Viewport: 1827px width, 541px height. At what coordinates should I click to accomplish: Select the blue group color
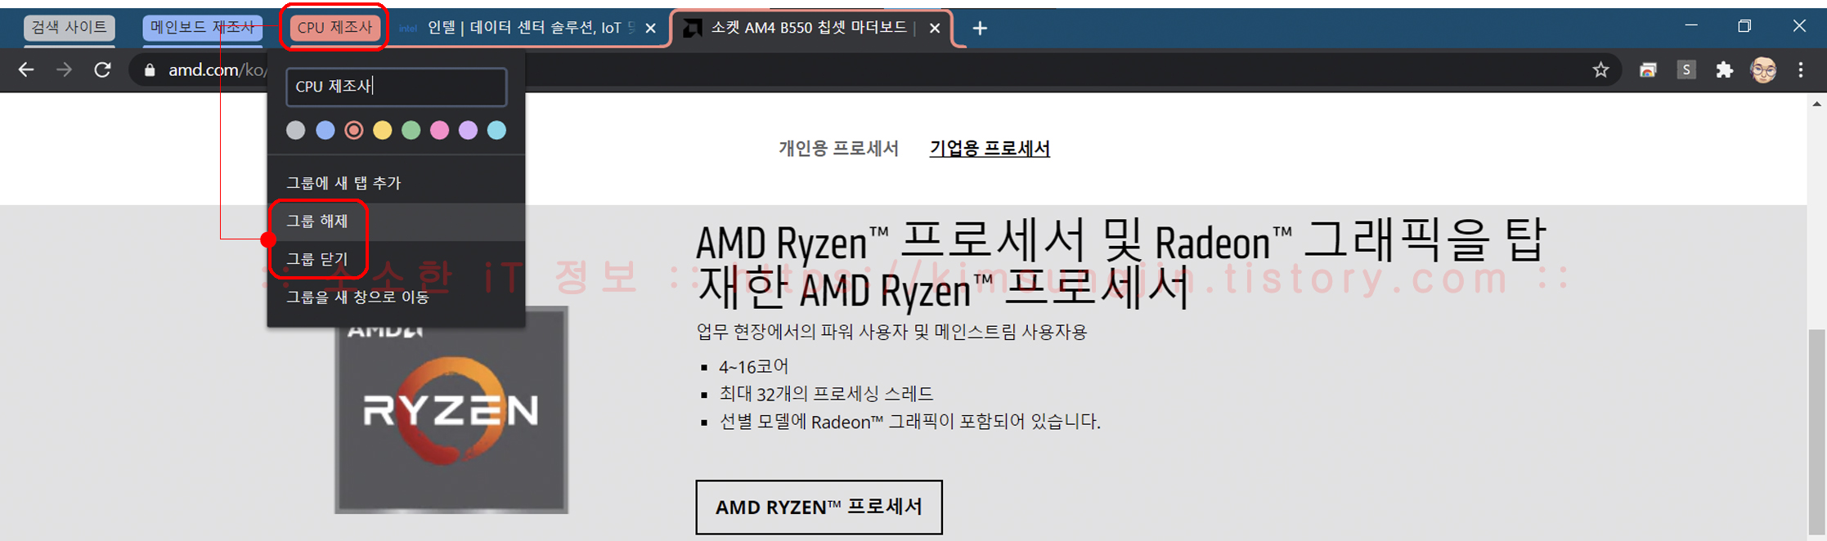(325, 130)
